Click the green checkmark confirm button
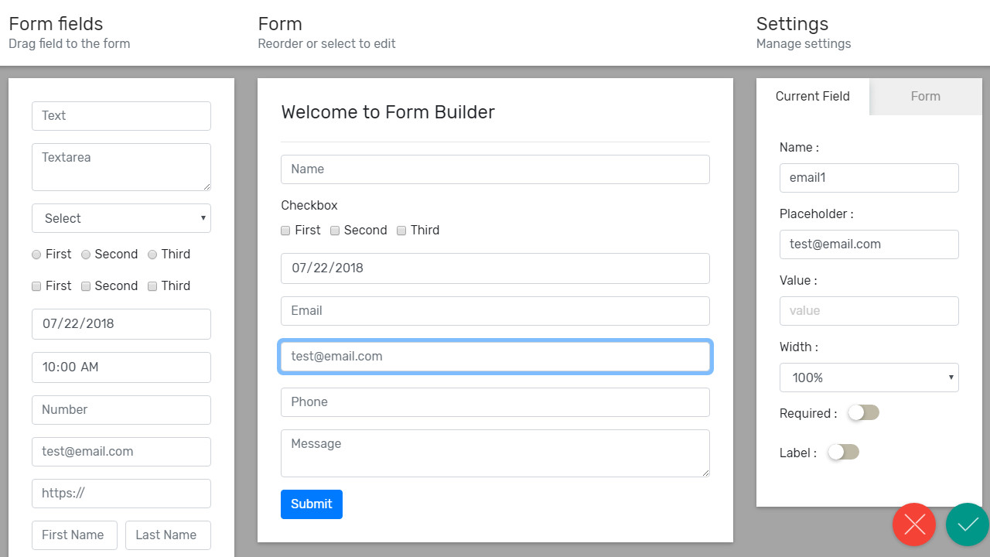990x557 pixels. tap(967, 525)
